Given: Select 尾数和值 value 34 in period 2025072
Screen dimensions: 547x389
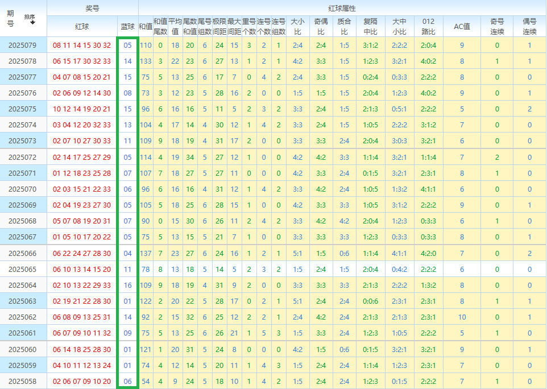Looking at the screenshot, I should [190, 158].
